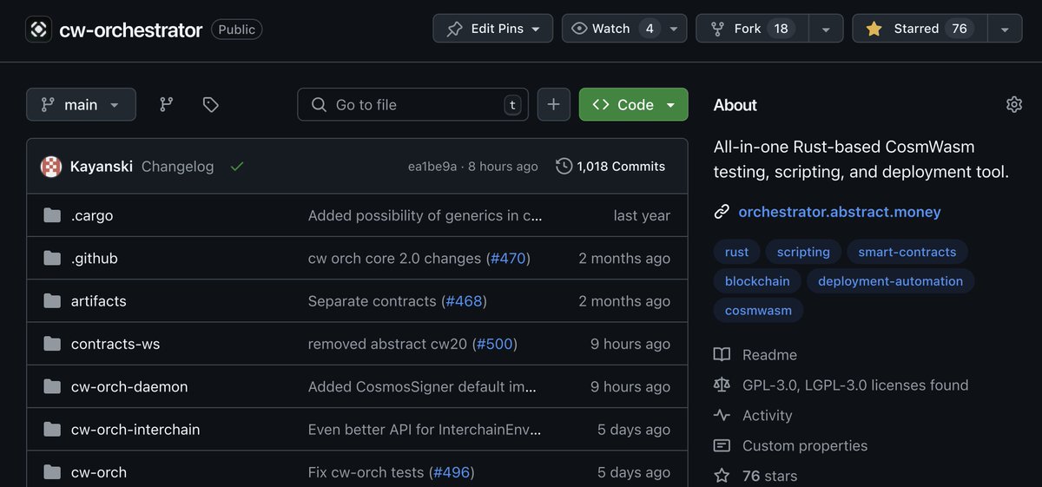Open the Fork options dropdown arrow
Screen dimensions: 1042x487
826,29
